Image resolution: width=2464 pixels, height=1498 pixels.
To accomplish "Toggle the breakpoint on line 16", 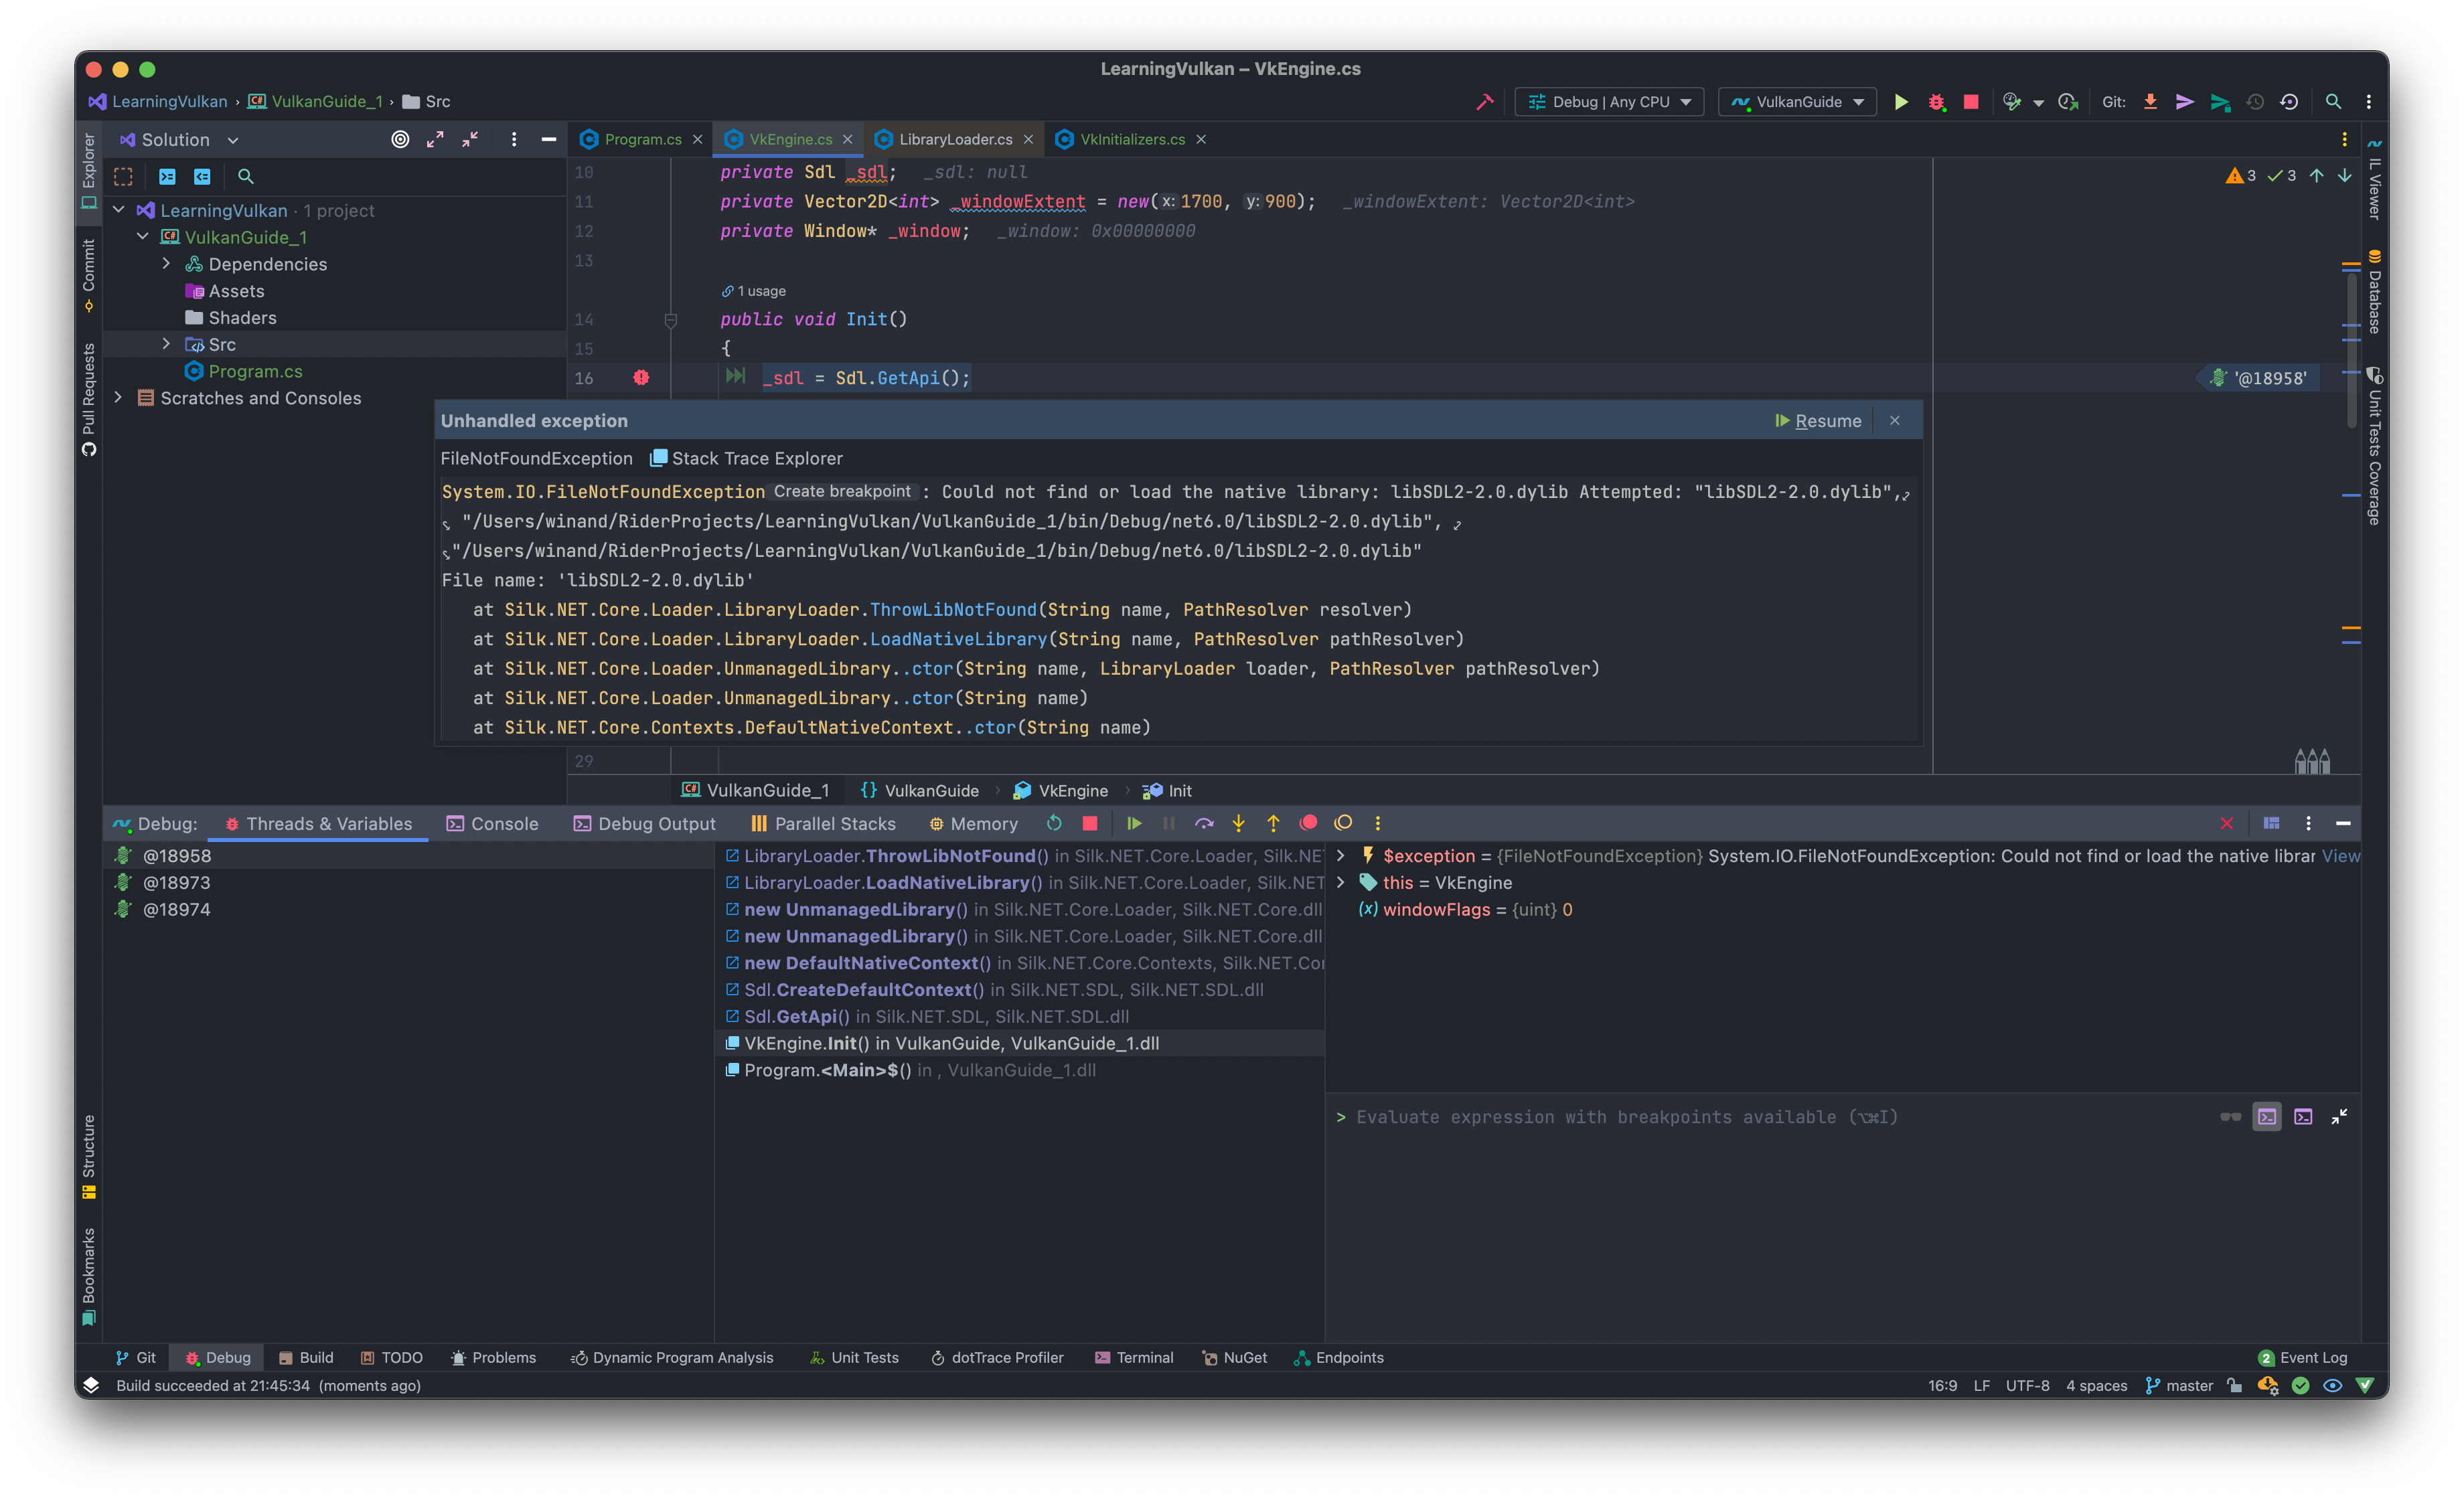I will [x=641, y=378].
